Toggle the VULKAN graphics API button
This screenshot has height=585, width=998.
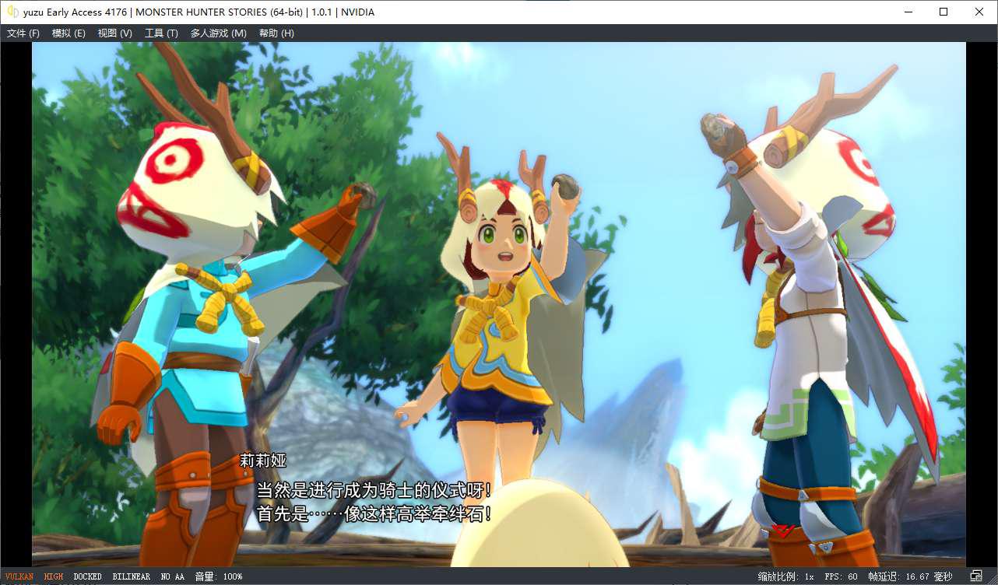[19, 576]
